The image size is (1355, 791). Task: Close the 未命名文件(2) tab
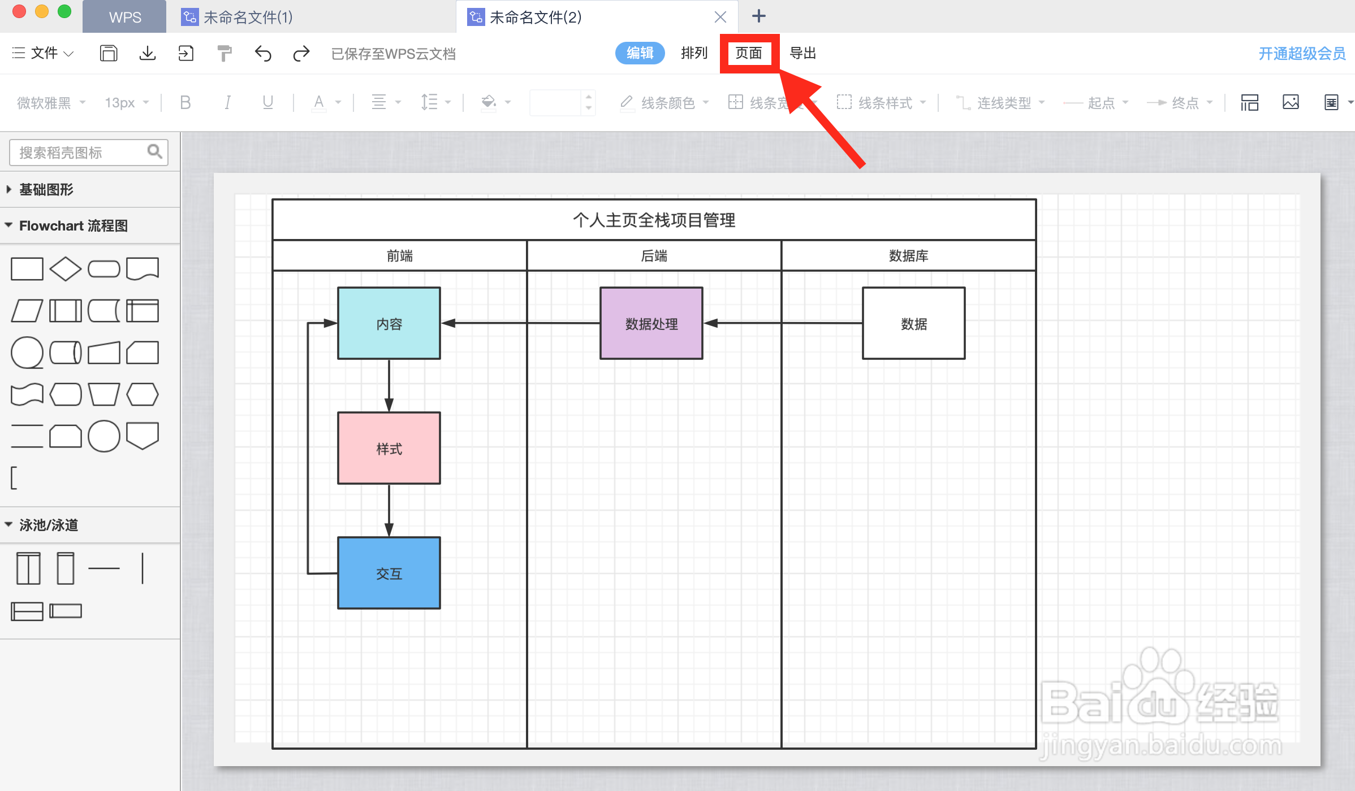[720, 17]
